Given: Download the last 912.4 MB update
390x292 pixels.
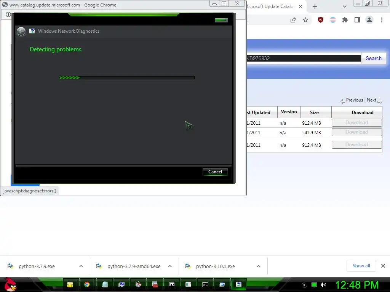Looking at the screenshot, I should click(356, 145).
